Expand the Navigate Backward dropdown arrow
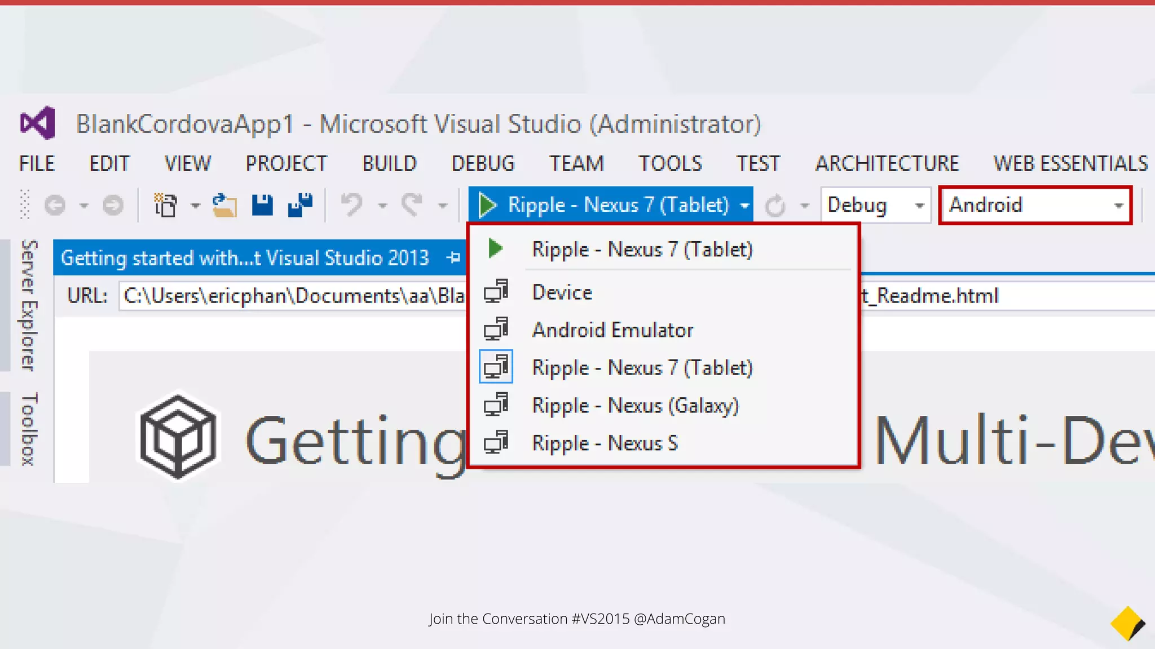Screen dimensions: 1155x649 [84, 206]
